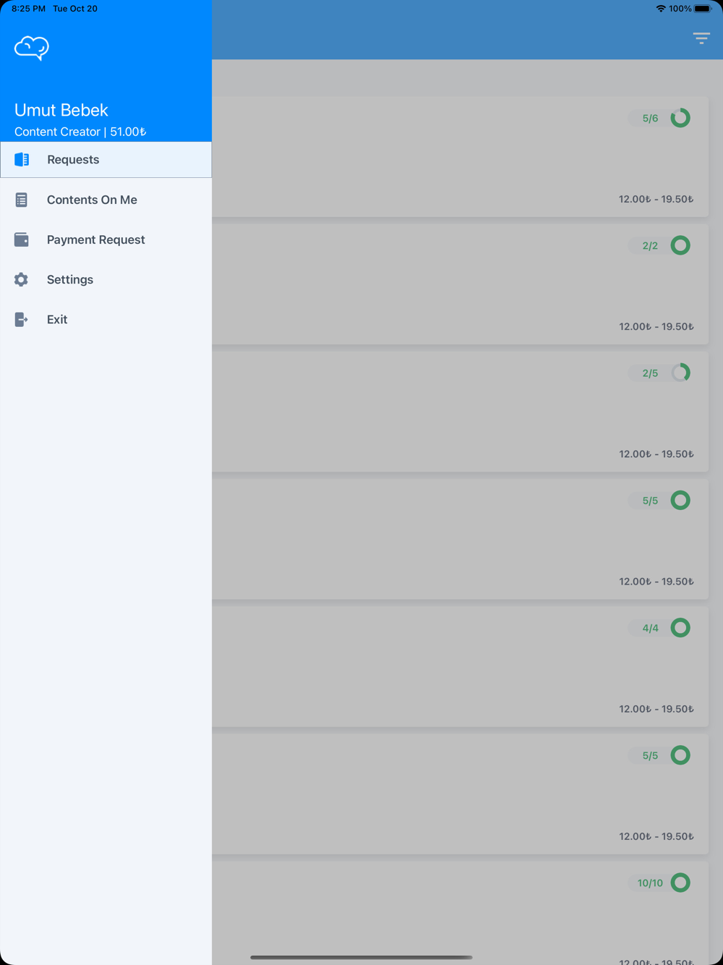Open the Settings menu item
Image resolution: width=723 pixels, height=965 pixels.
pyautogui.click(x=106, y=279)
